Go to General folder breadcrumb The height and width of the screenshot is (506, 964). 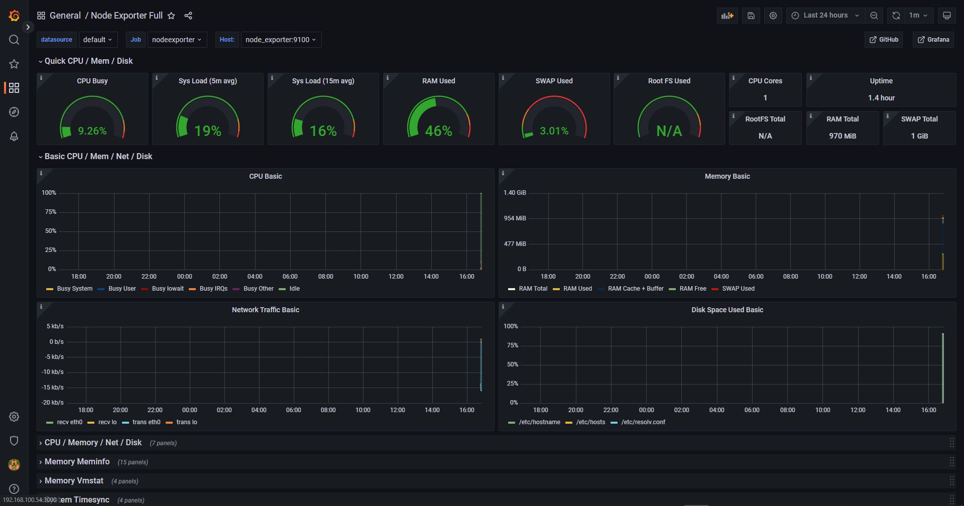tap(65, 16)
